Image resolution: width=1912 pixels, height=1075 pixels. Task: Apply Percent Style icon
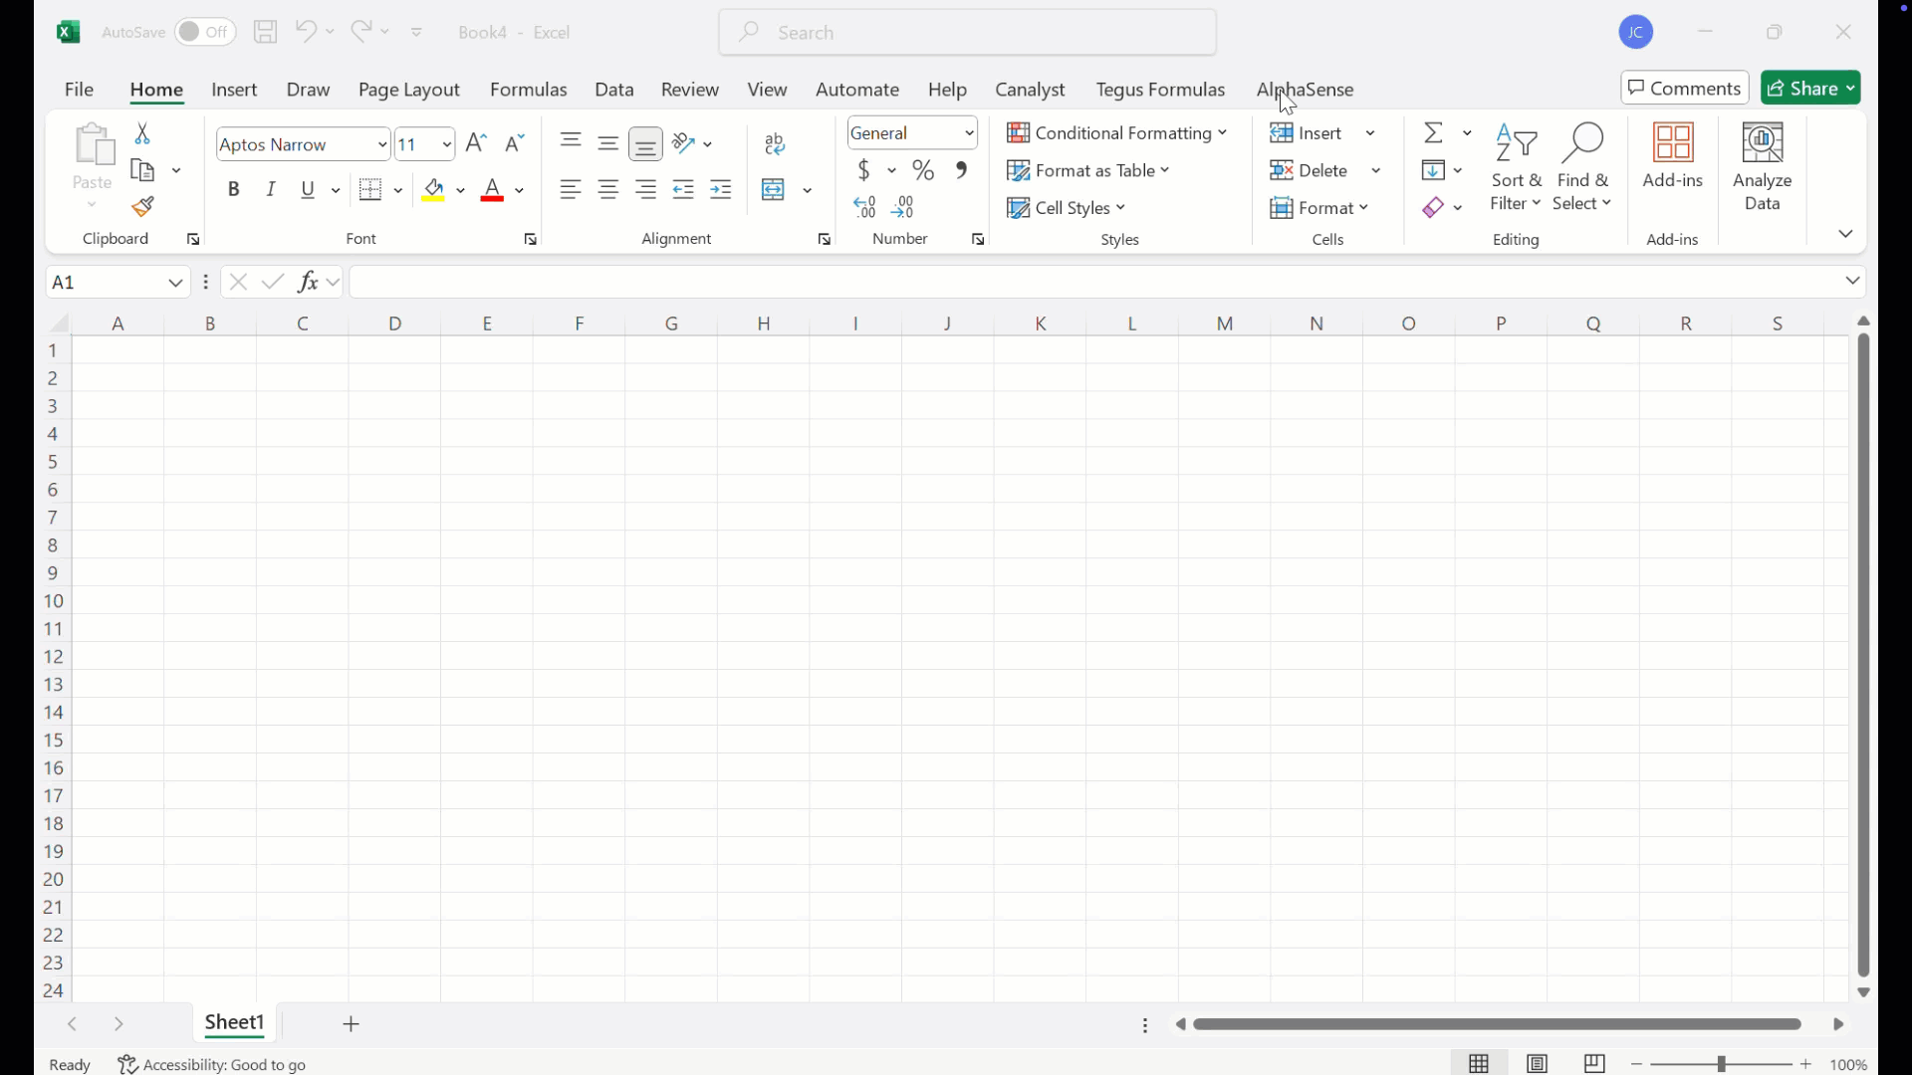[924, 170]
